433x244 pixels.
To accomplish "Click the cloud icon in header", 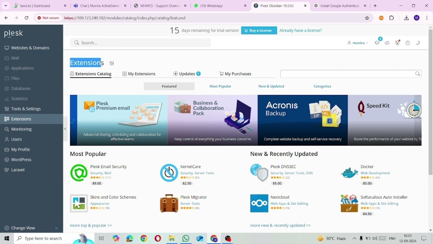I will click(387, 43).
